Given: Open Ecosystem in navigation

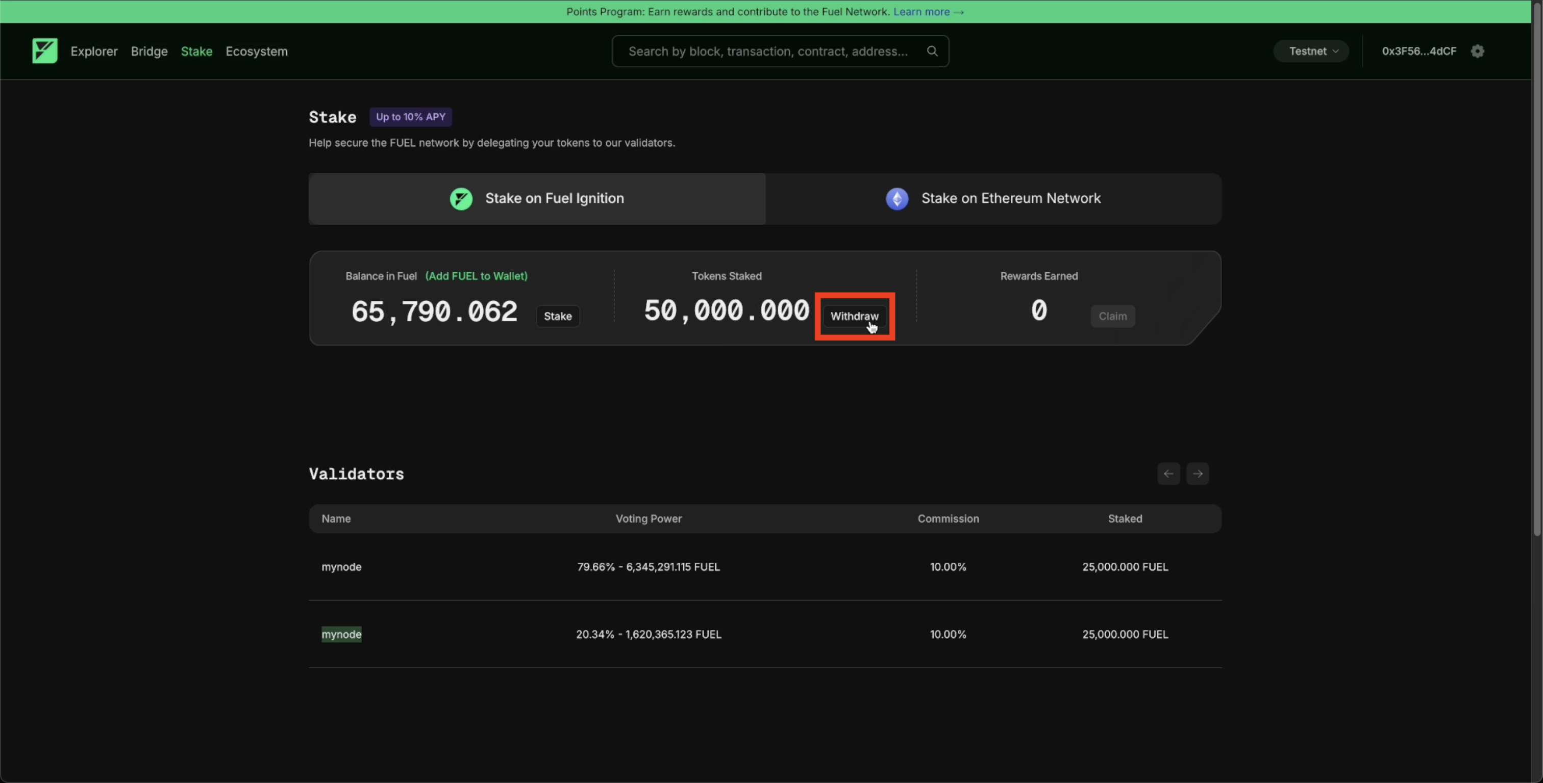Looking at the screenshot, I should click(x=256, y=51).
